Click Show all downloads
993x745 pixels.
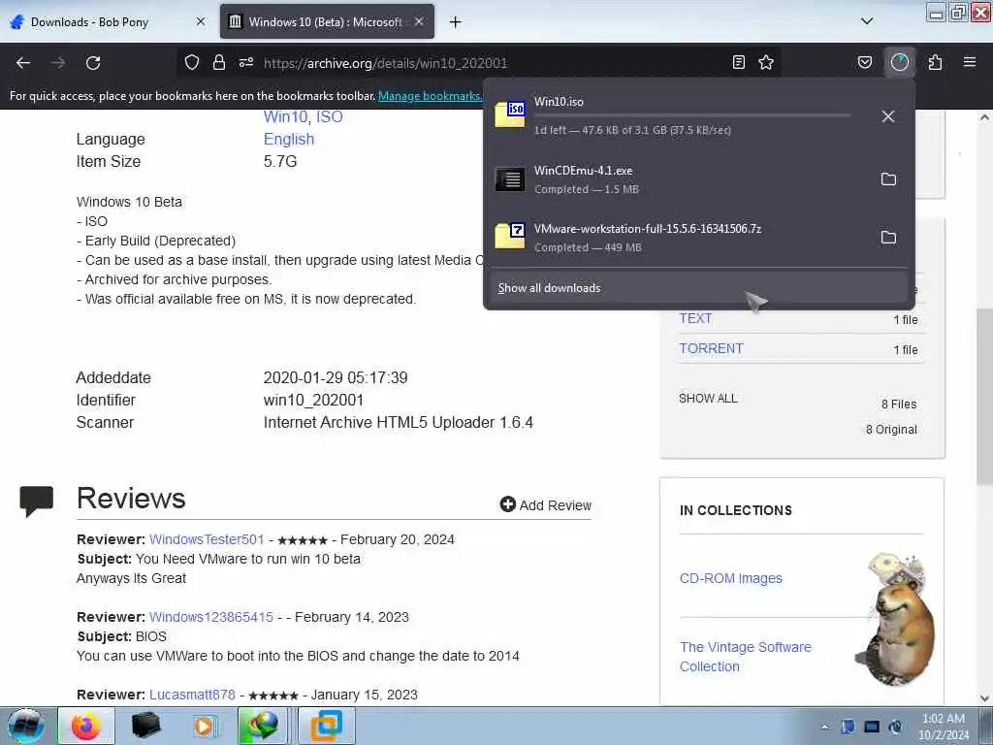click(698, 288)
